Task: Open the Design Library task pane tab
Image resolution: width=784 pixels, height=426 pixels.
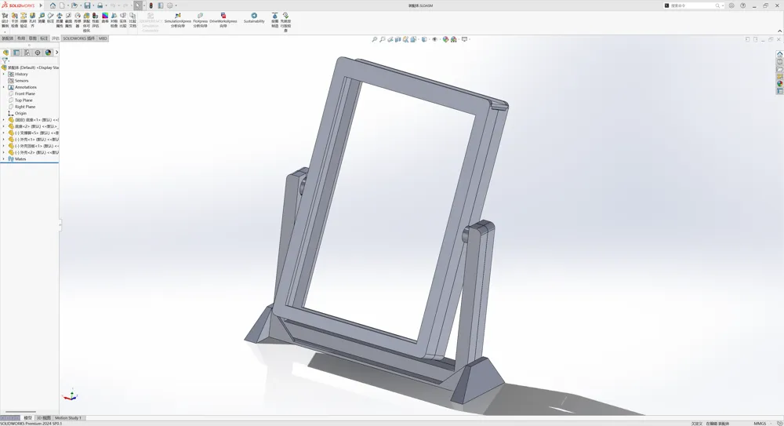Action: pyautogui.click(x=779, y=61)
